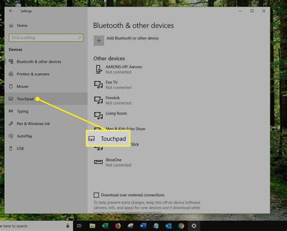Click the printer icon in the sidebar
Screen dimensions: 287x231
pyautogui.click(x=11, y=74)
